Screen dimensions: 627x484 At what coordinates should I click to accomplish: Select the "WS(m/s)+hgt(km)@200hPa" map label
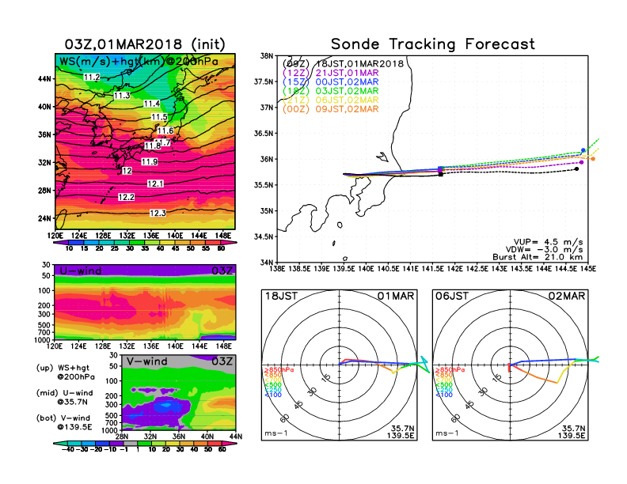point(139,62)
